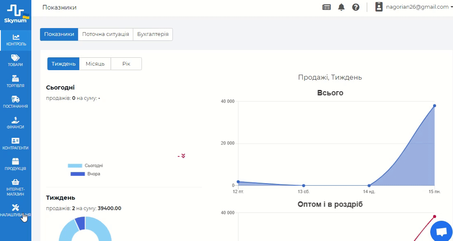This screenshot has width=453, height=241.
Task: Click the Сьогодні section heading
Action: click(x=60, y=87)
